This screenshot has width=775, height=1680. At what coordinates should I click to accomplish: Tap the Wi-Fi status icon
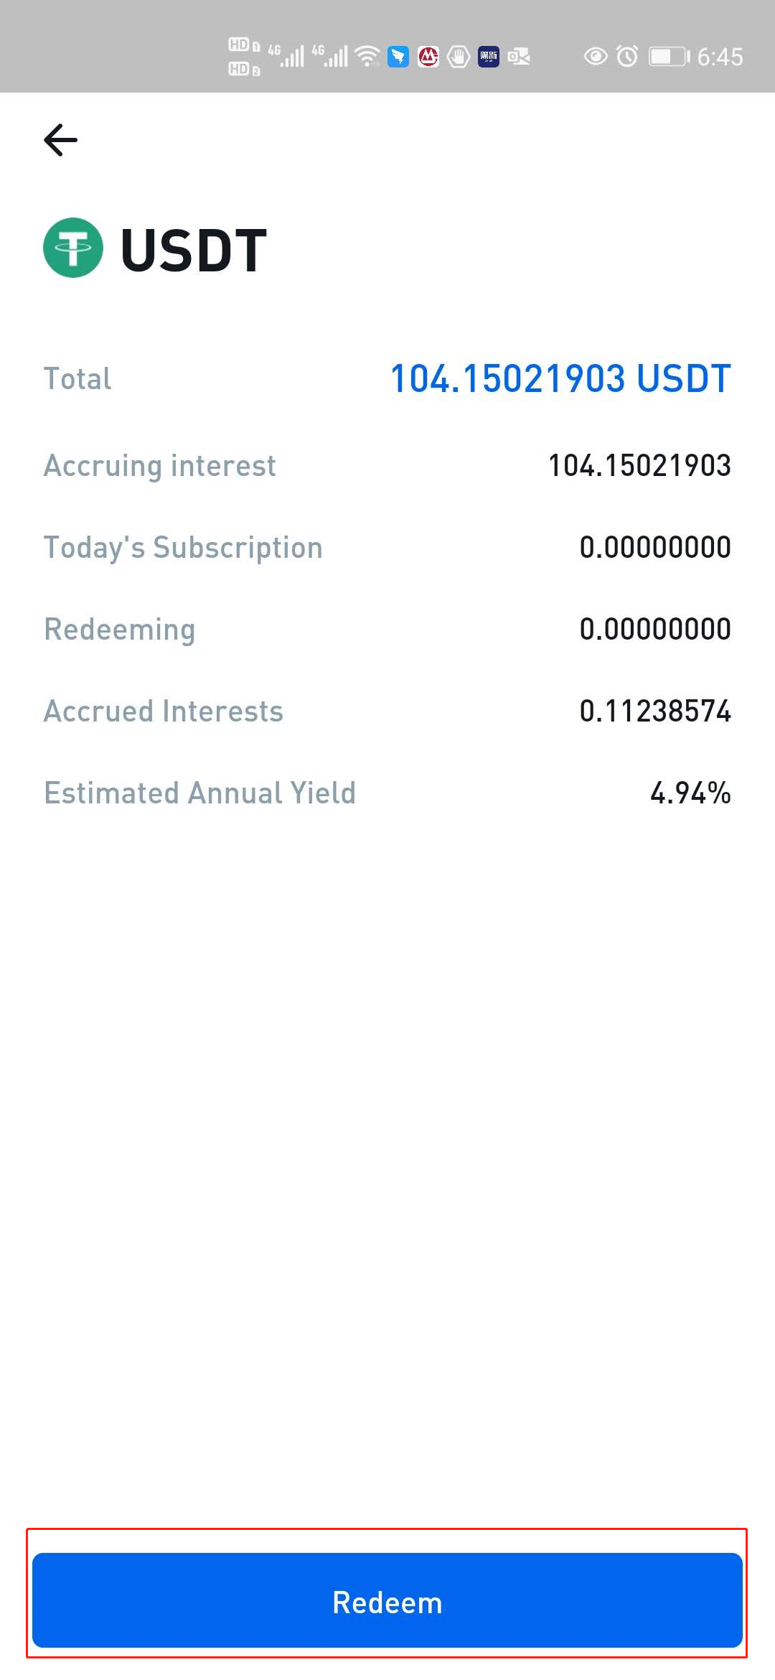point(368,56)
